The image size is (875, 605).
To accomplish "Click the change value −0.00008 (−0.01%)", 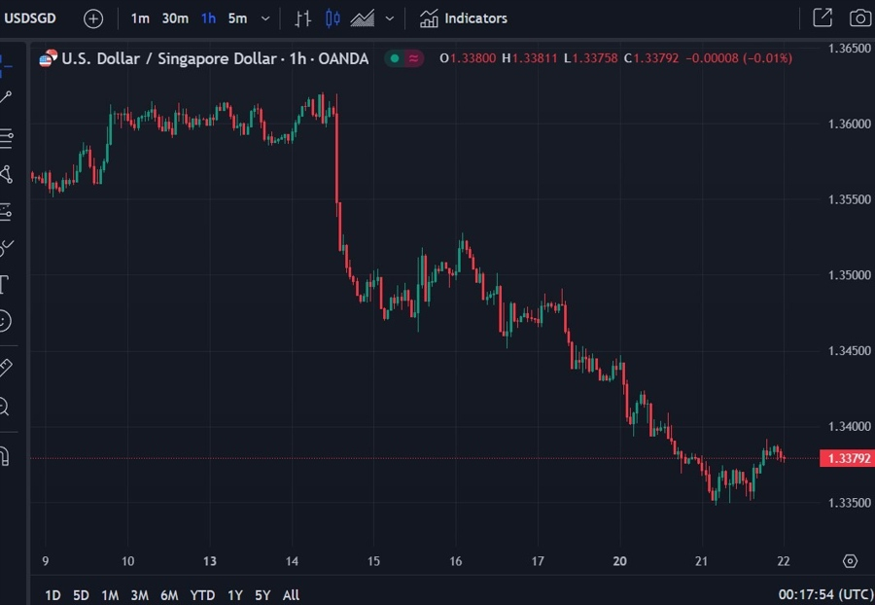I will (739, 58).
